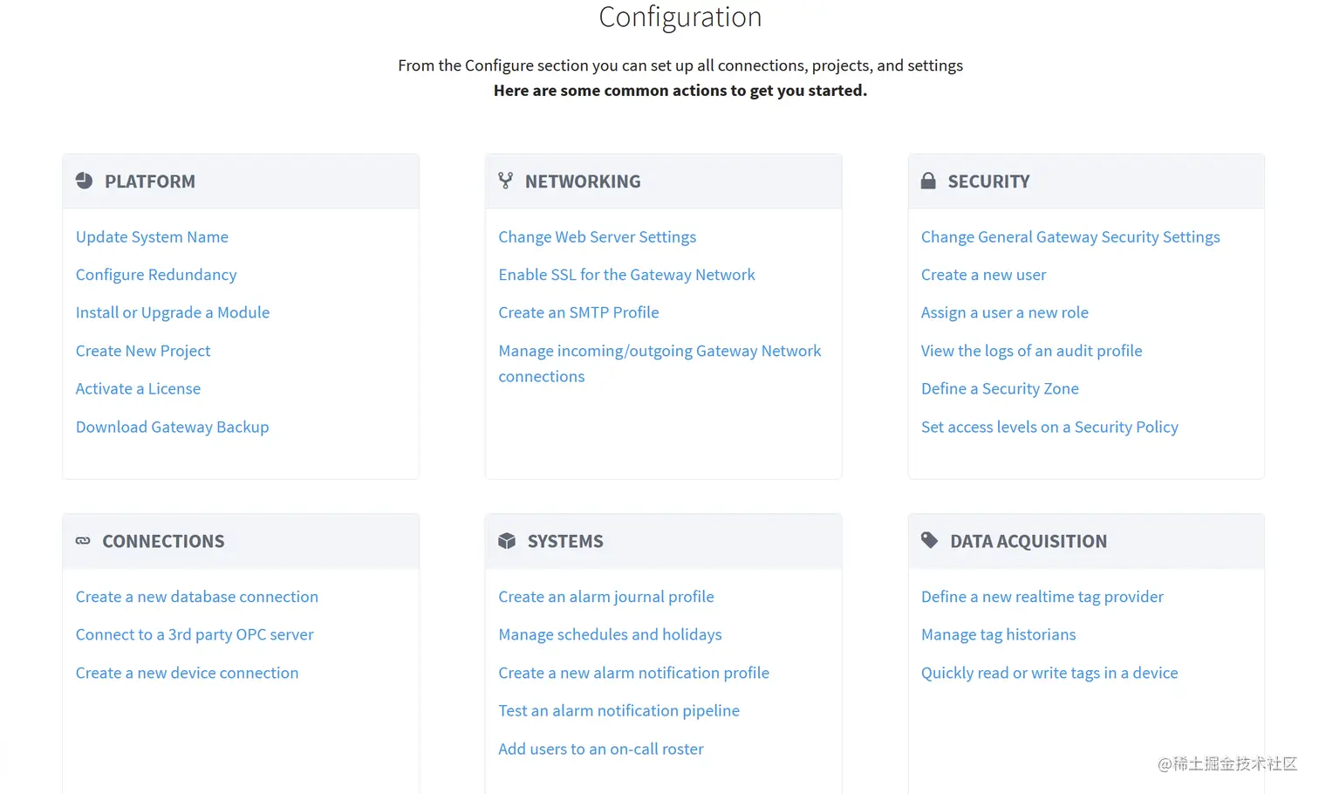Open Create an SMTP Profile link
The width and height of the screenshot is (1319, 794).
[578, 312]
